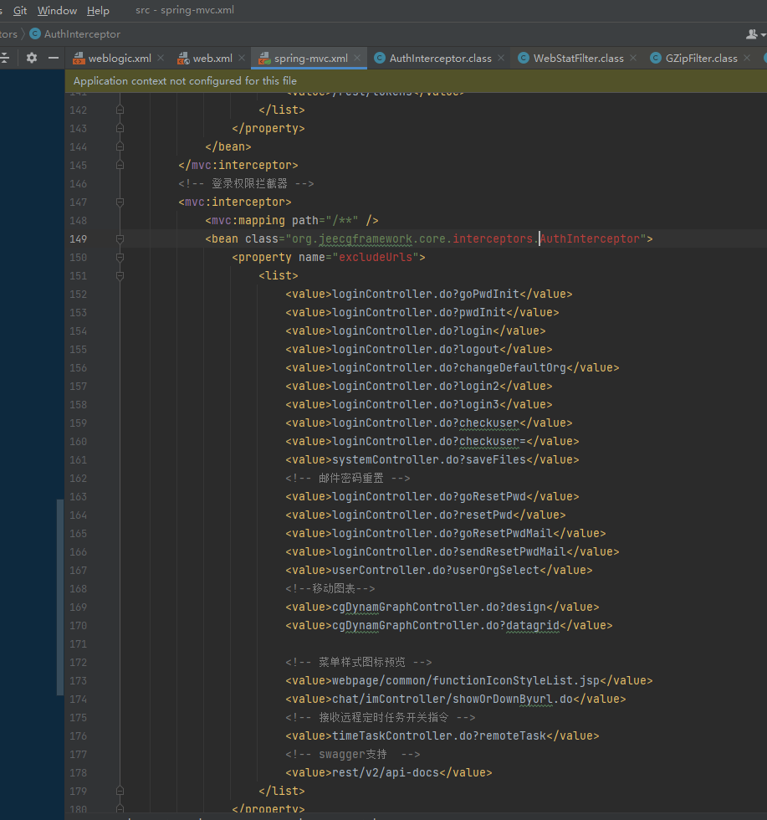Fold the list tag on line 151
The width and height of the screenshot is (767, 820).
[120, 275]
